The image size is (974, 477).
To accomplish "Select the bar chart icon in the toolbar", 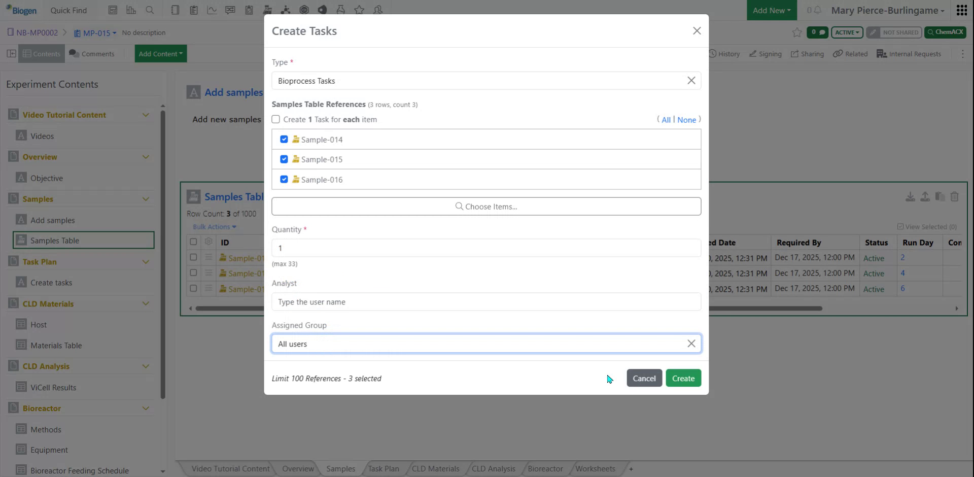I will 131,10.
